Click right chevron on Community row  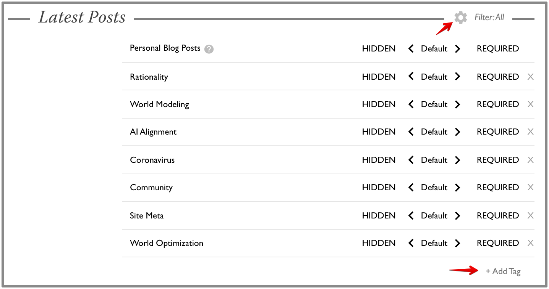tap(457, 188)
